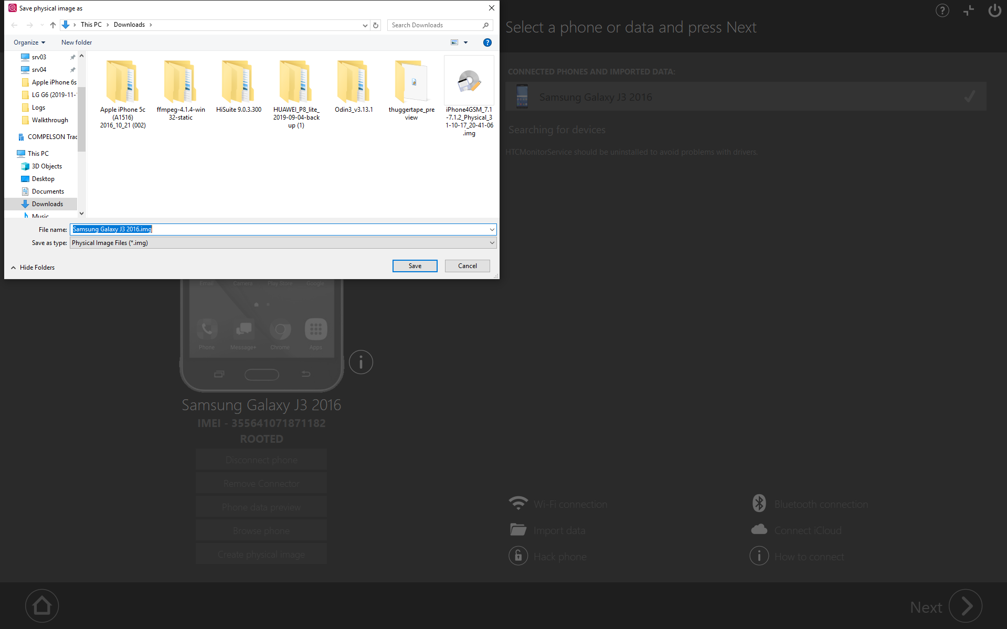The height and width of the screenshot is (629, 1007).
Task: Open the view options dropdown arrow
Action: tap(465, 42)
